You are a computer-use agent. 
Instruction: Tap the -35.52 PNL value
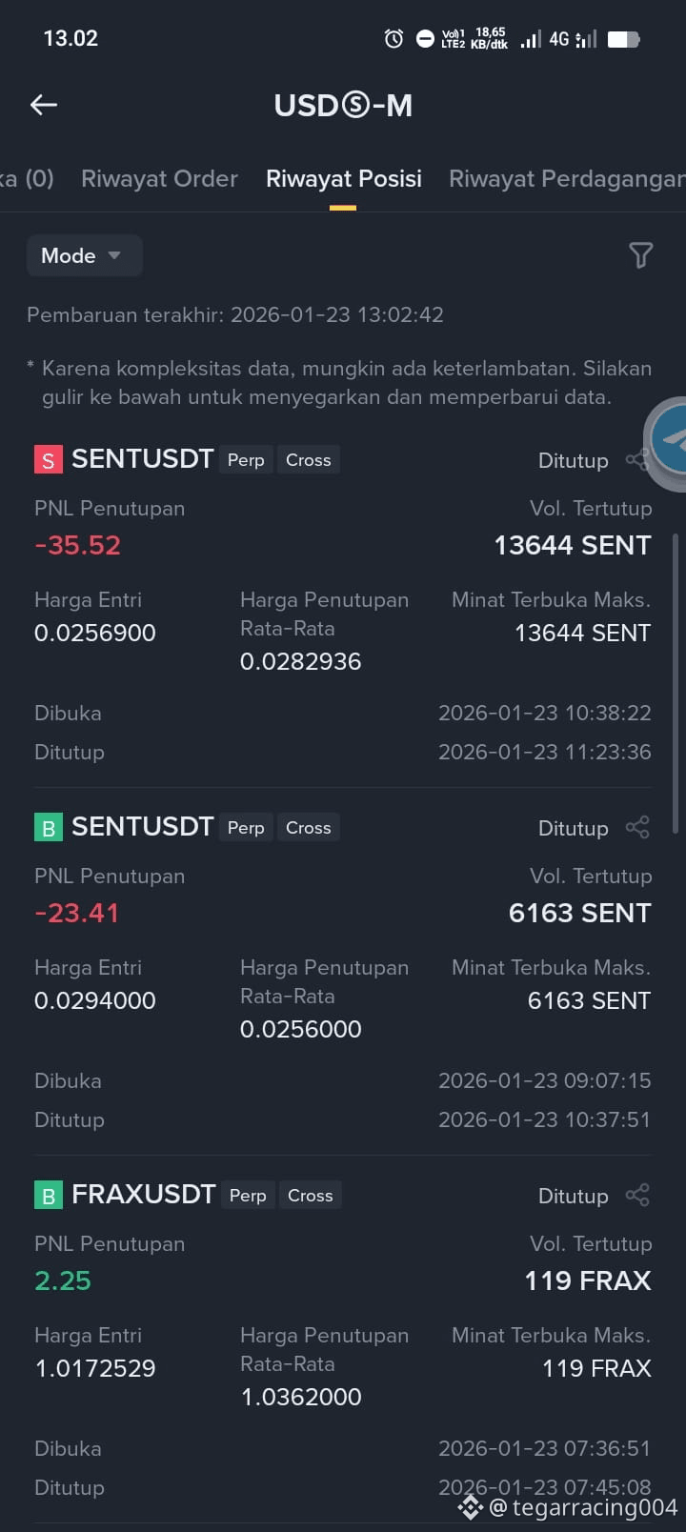(x=77, y=545)
